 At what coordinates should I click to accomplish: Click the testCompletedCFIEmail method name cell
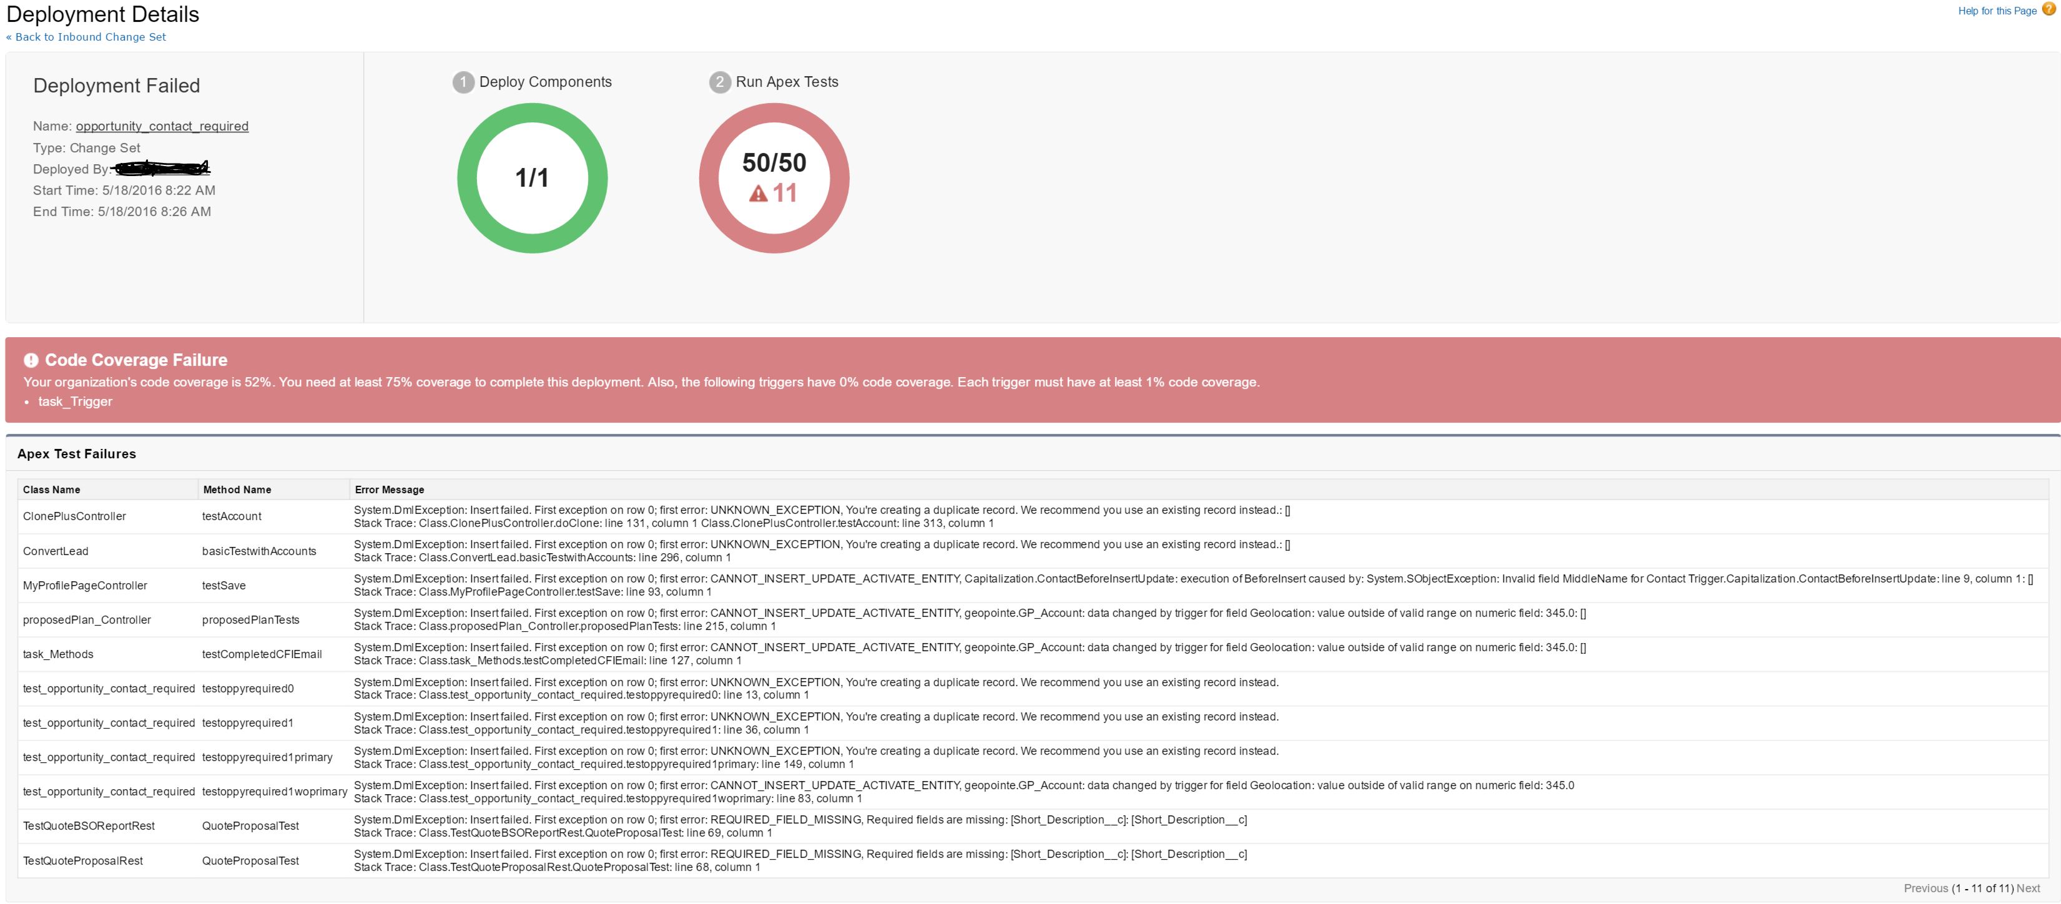tap(262, 654)
